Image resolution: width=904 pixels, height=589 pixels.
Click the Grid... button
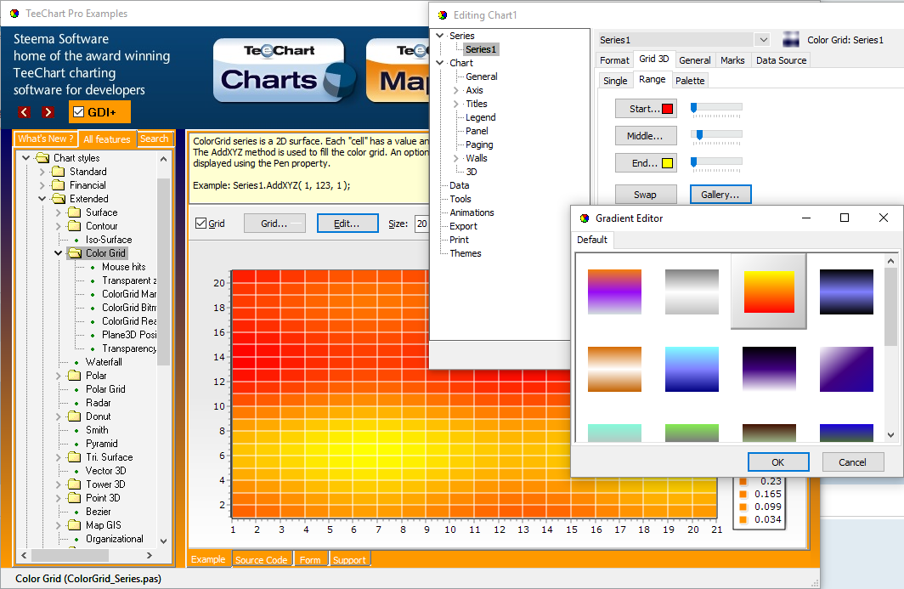(x=274, y=224)
